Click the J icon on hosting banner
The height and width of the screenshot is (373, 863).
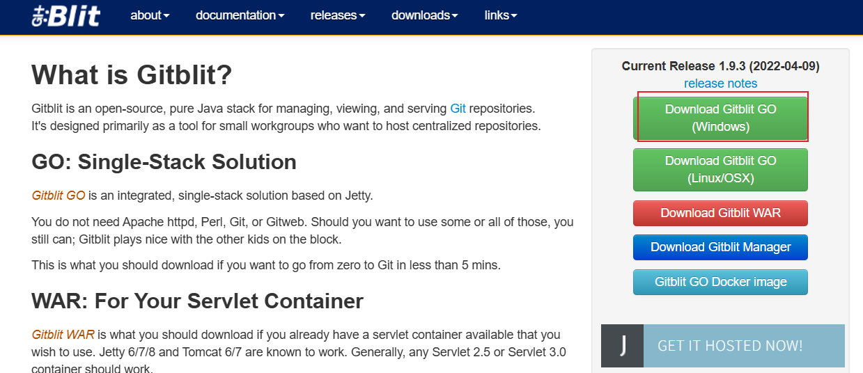pos(622,346)
